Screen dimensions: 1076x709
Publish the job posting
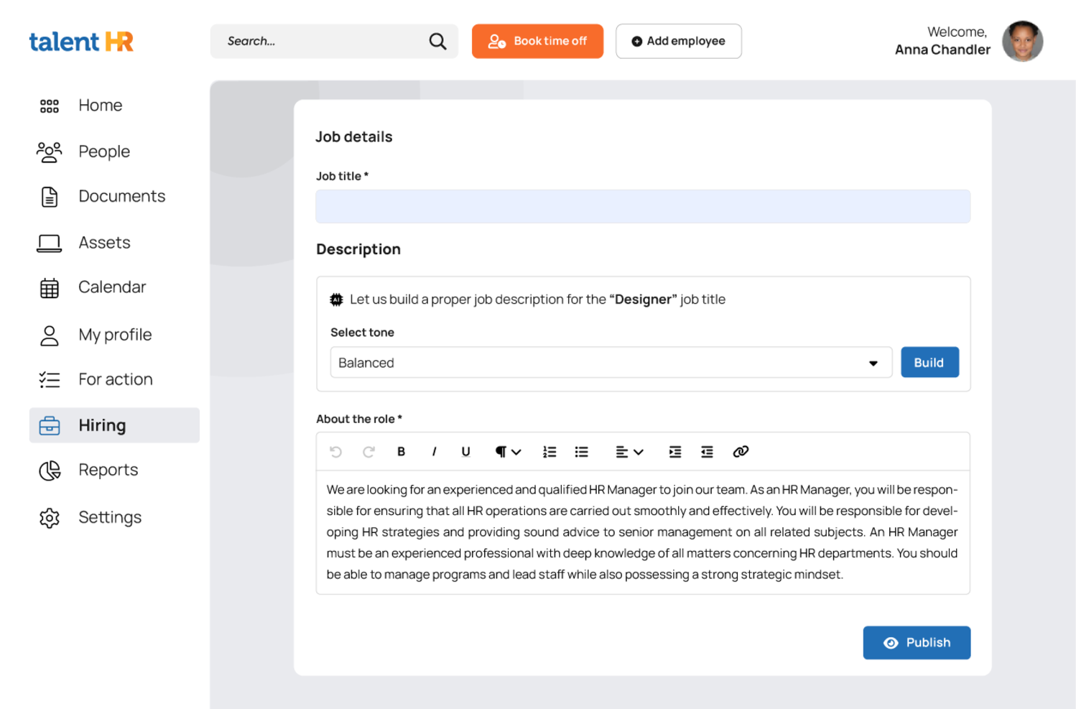click(x=917, y=643)
